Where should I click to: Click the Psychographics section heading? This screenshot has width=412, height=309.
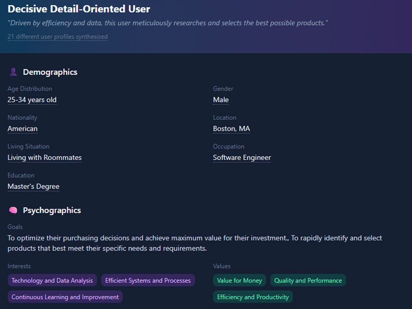[x=52, y=210]
